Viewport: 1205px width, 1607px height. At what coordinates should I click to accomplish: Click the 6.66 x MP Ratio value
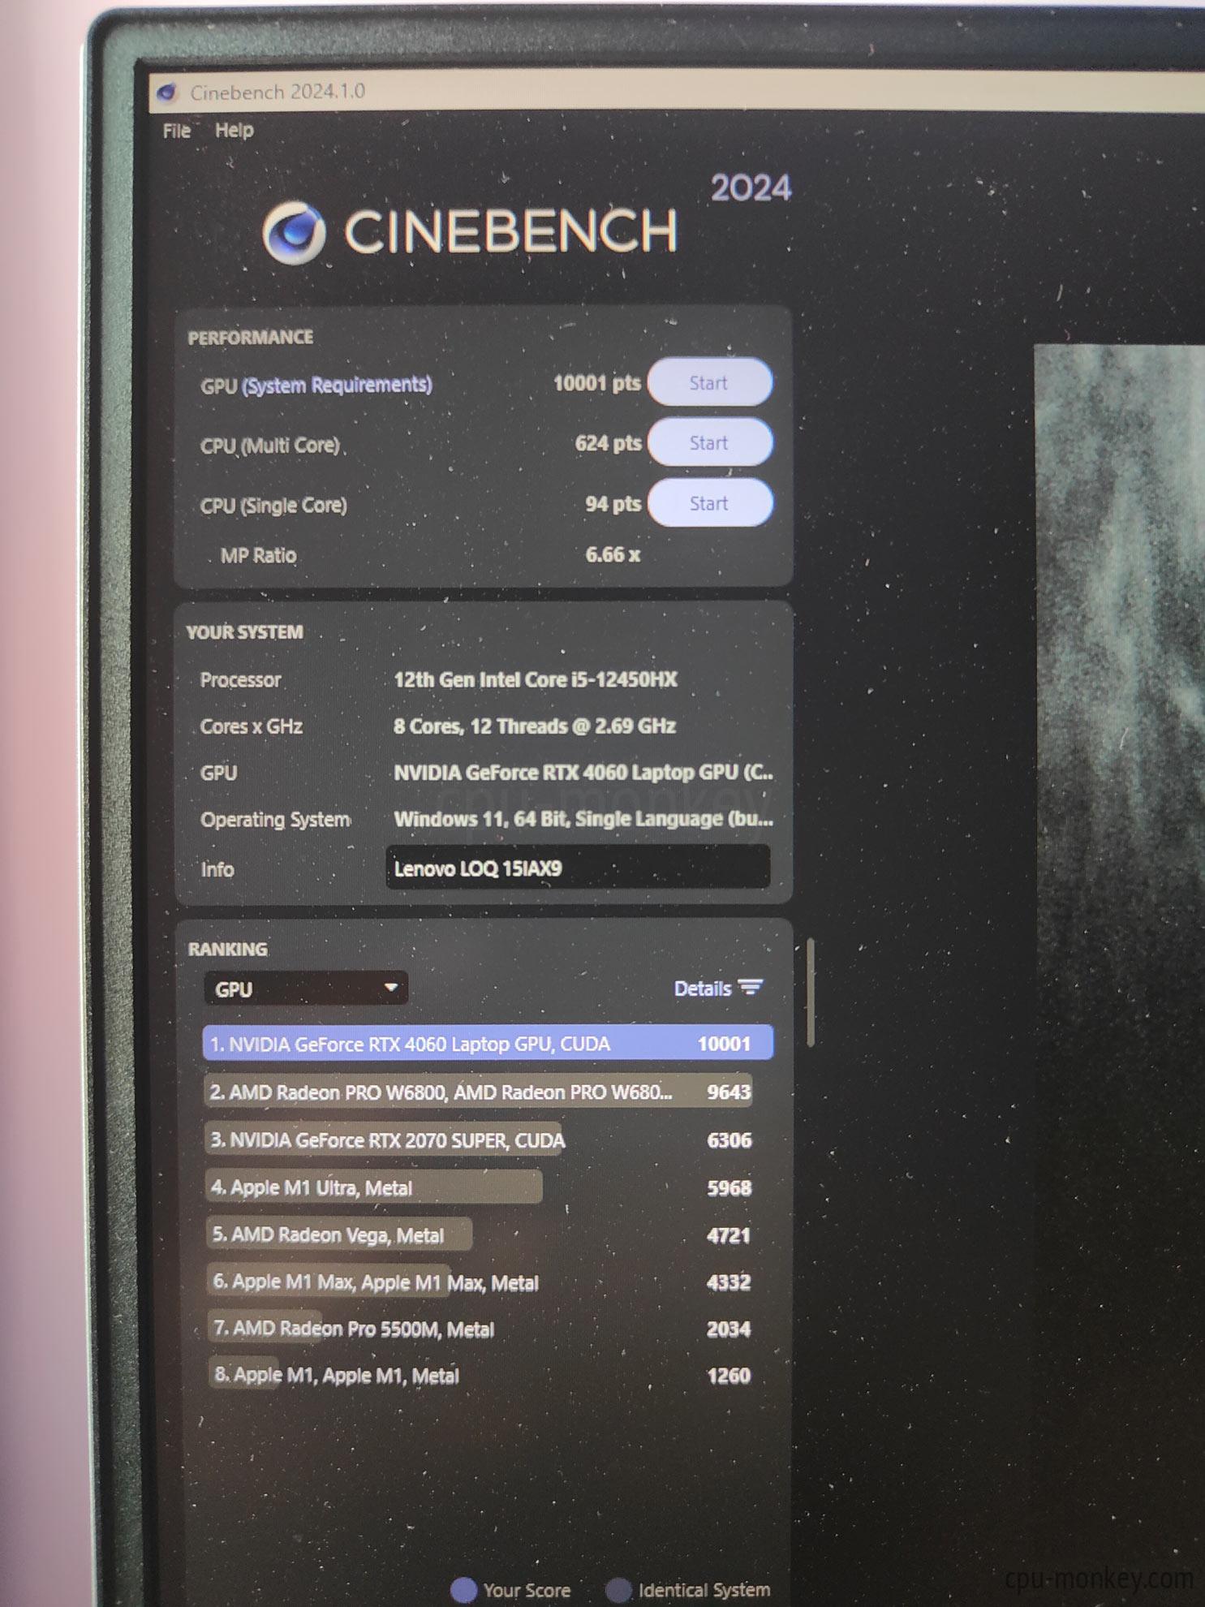[x=613, y=554]
